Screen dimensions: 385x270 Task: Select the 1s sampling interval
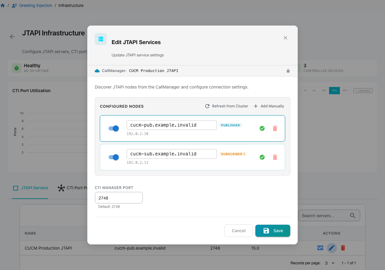305,91
